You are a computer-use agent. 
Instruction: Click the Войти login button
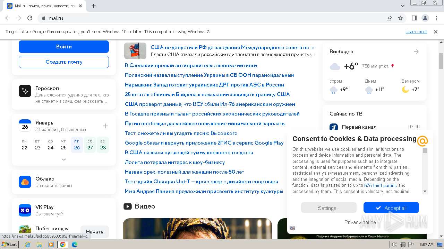coord(64,47)
